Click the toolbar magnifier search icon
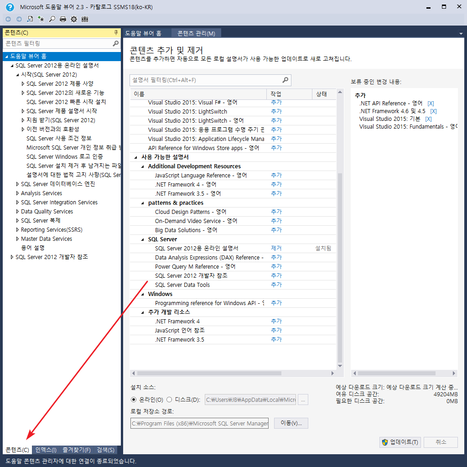Viewport: 467px width, 467px height. point(52,19)
